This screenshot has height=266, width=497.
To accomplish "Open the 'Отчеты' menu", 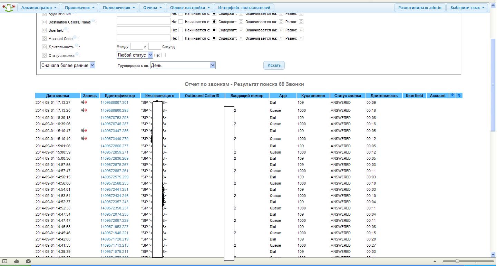I will click(x=152, y=8).
